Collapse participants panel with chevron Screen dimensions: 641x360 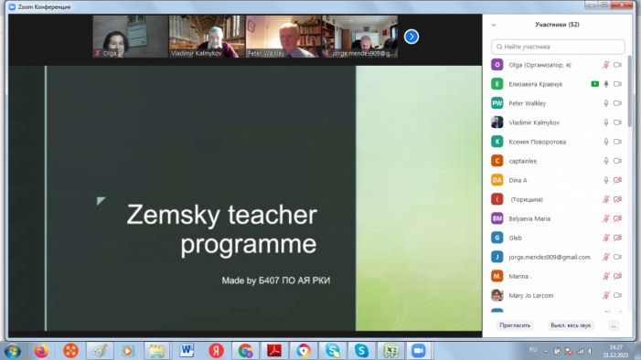494,25
